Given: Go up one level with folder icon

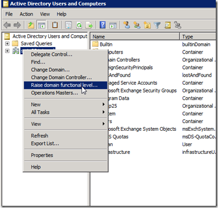Looking at the screenshot, I should point(31,25).
